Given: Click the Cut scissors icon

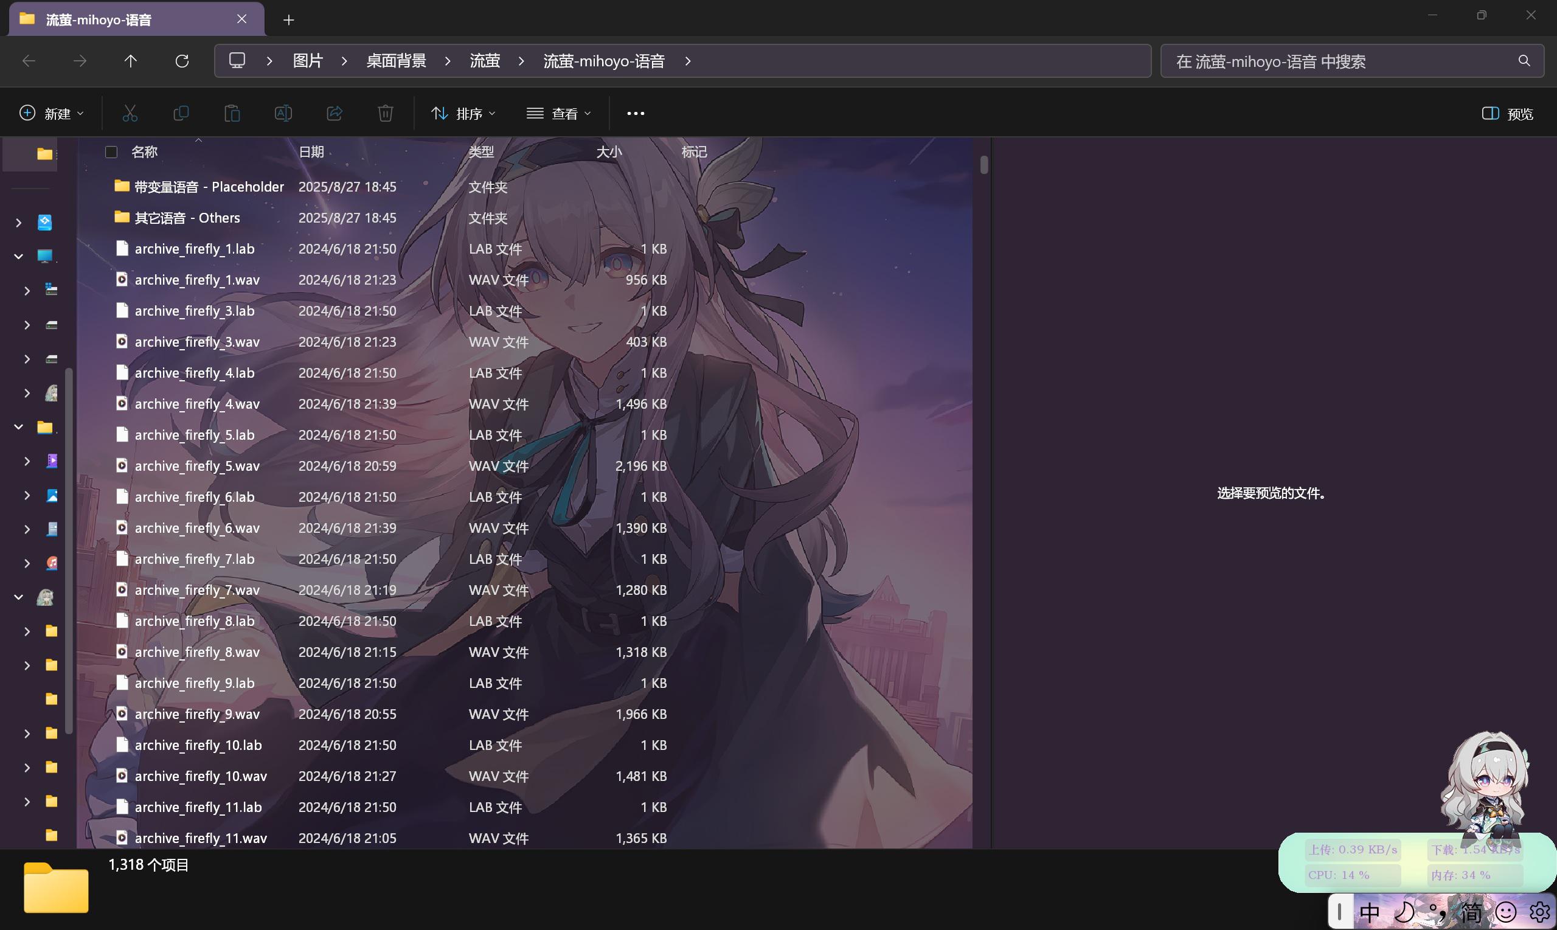Looking at the screenshot, I should pos(130,113).
